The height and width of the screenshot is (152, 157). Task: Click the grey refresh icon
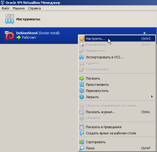click(82, 118)
